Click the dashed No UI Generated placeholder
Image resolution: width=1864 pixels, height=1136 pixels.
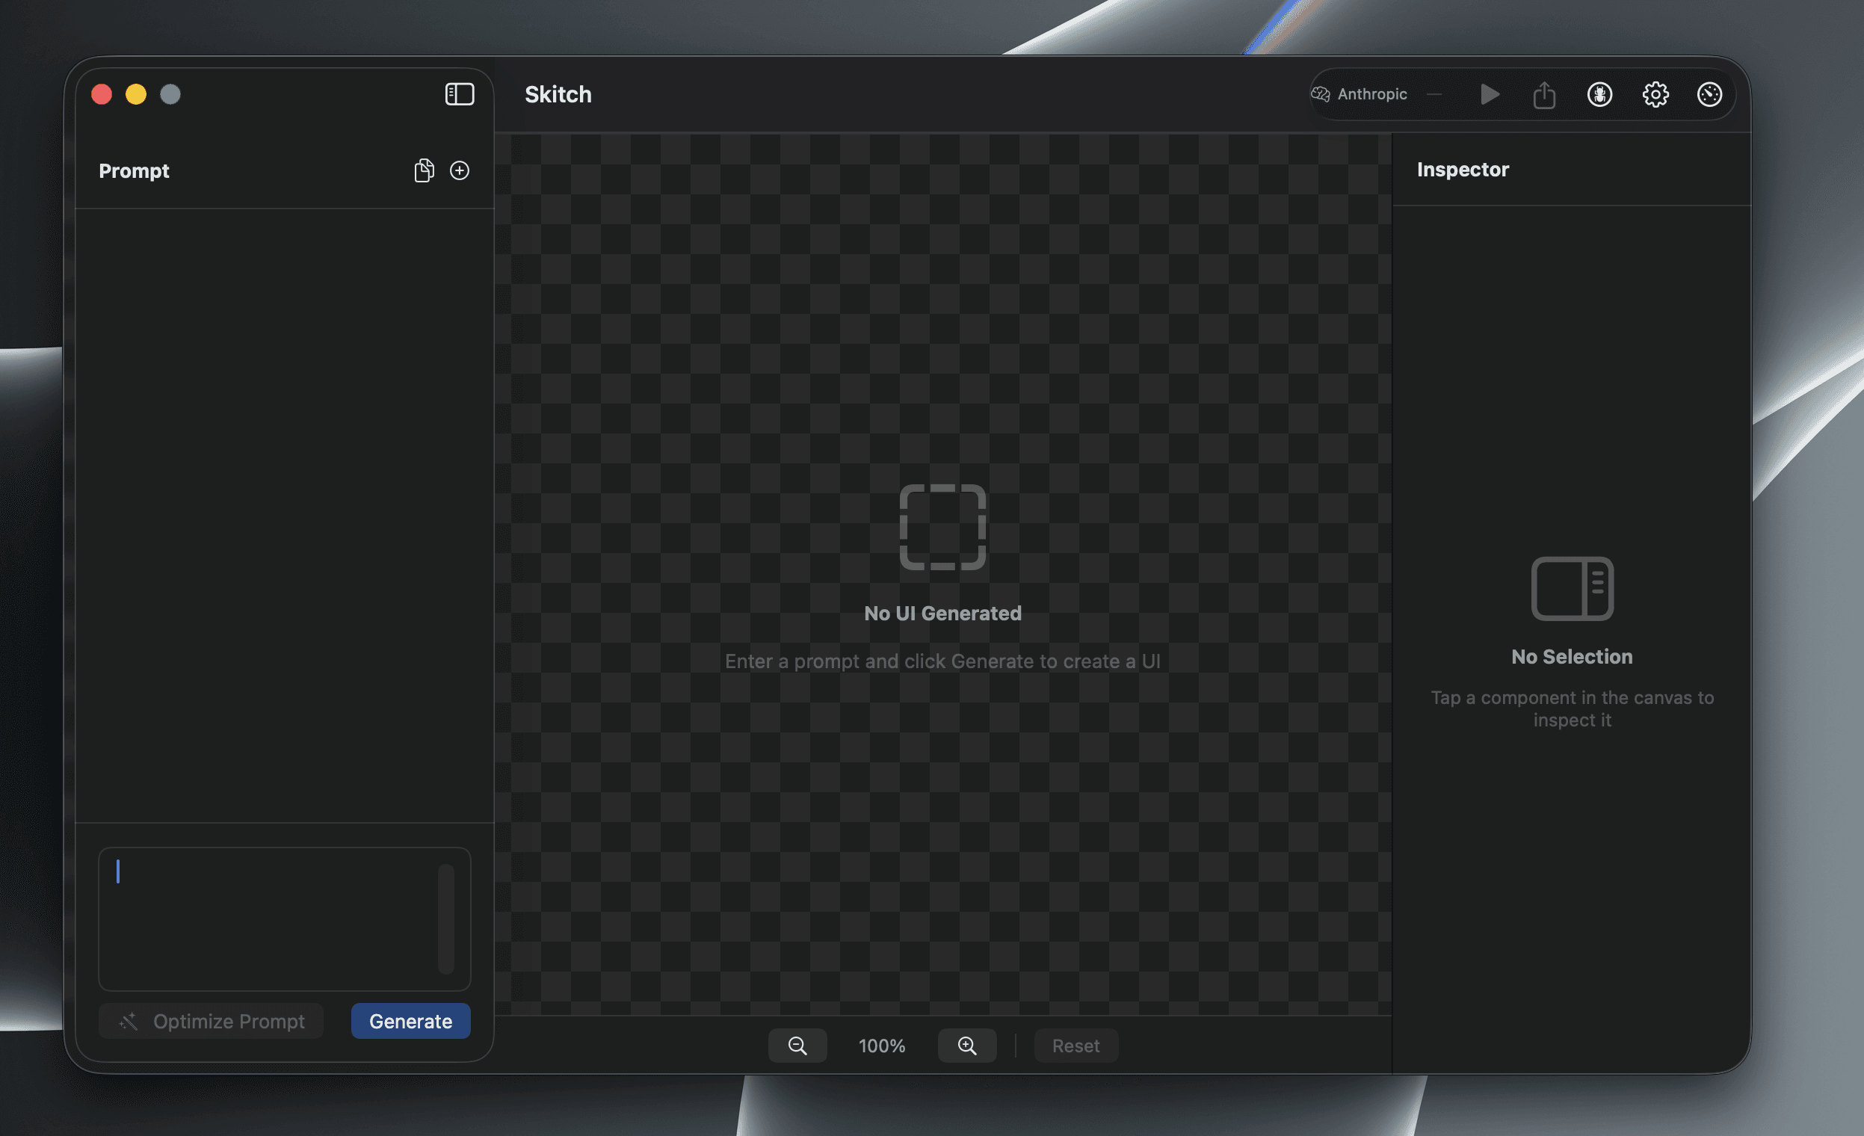[x=942, y=527]
